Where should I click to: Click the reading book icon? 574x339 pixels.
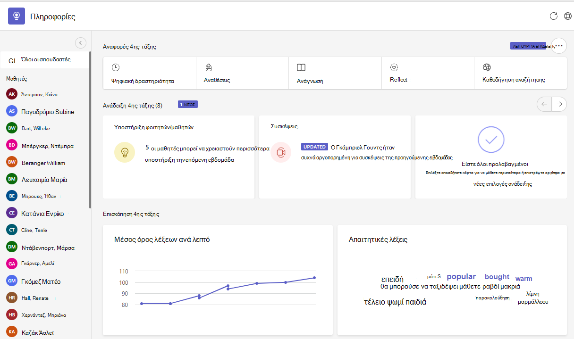pyautogui.click(x=301, y=67)
